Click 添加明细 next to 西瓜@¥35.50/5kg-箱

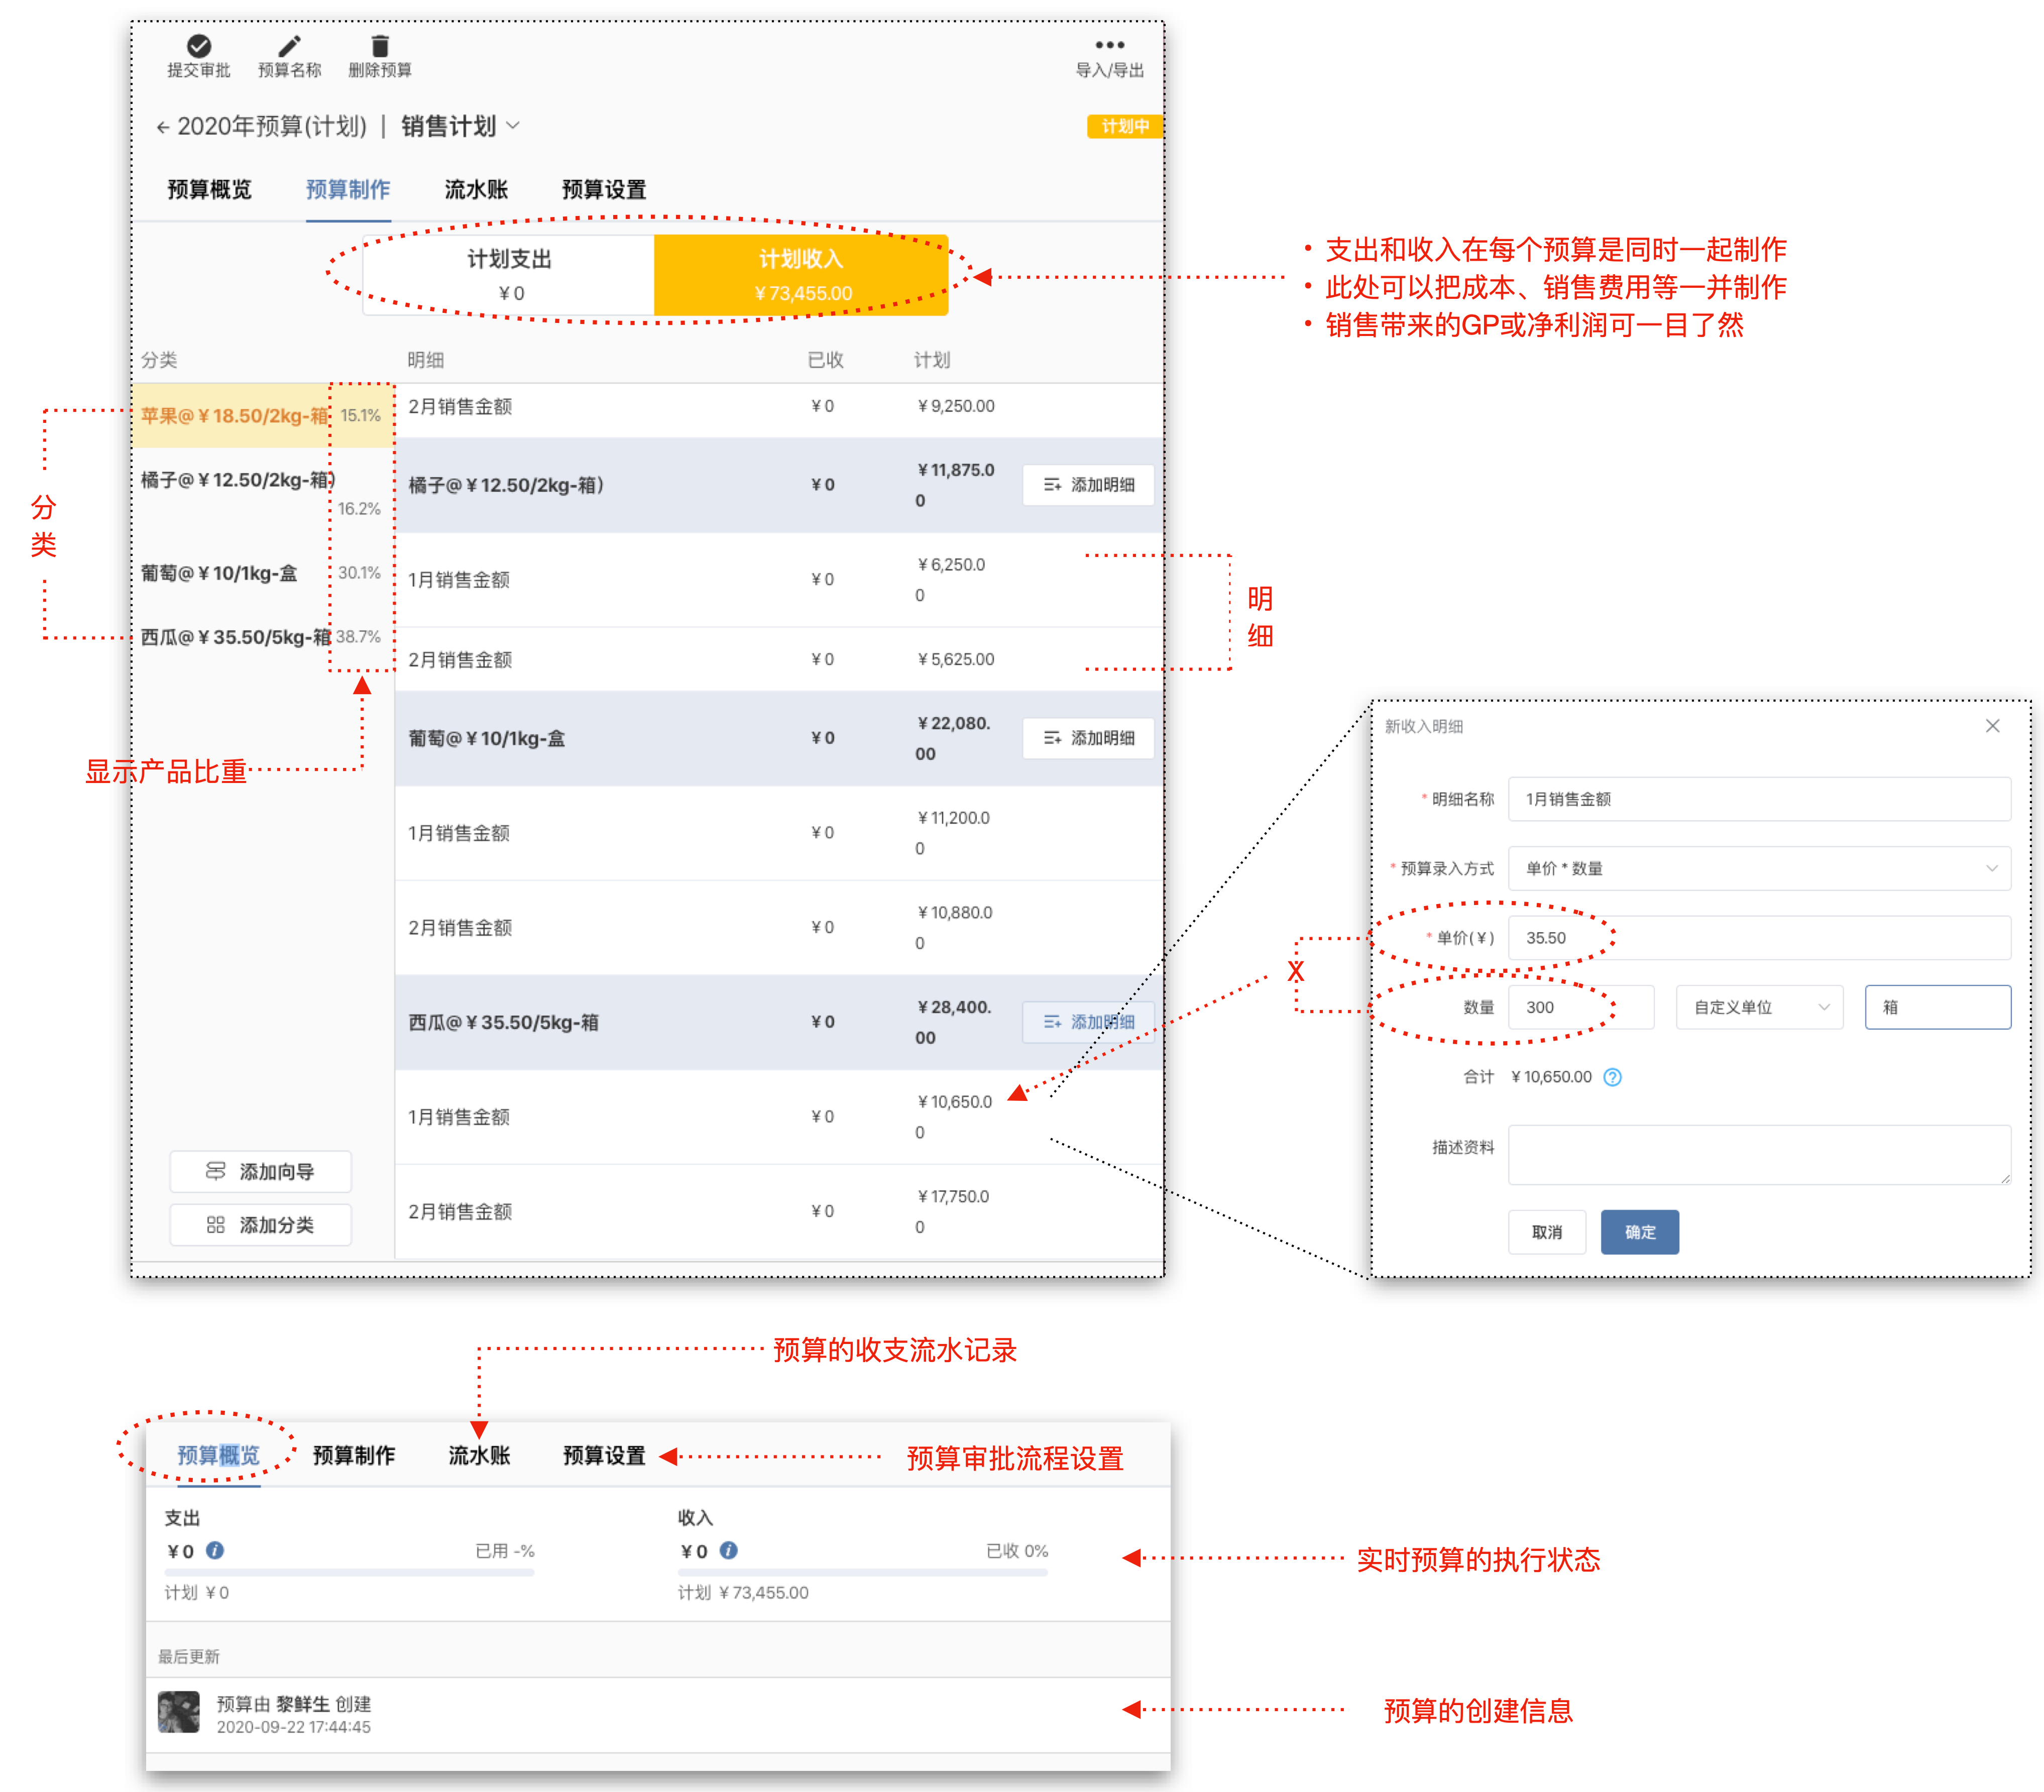1087,1021
